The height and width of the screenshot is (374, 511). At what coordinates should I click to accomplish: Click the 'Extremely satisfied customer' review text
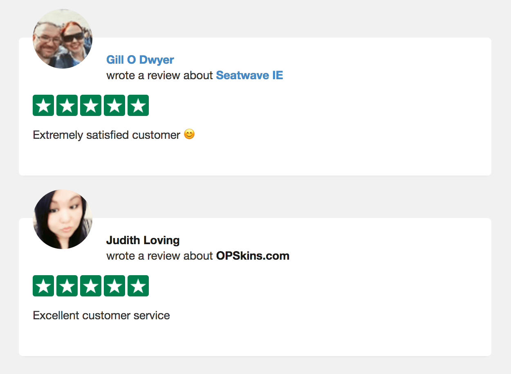tap(106, 135)
